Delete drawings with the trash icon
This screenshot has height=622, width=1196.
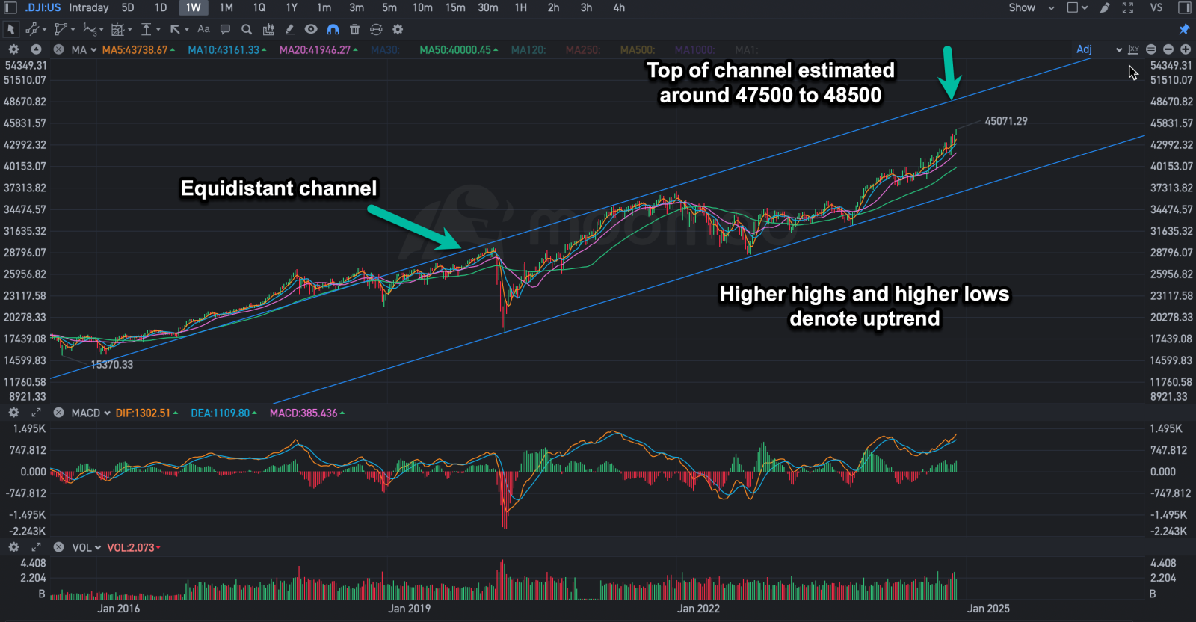354,29
